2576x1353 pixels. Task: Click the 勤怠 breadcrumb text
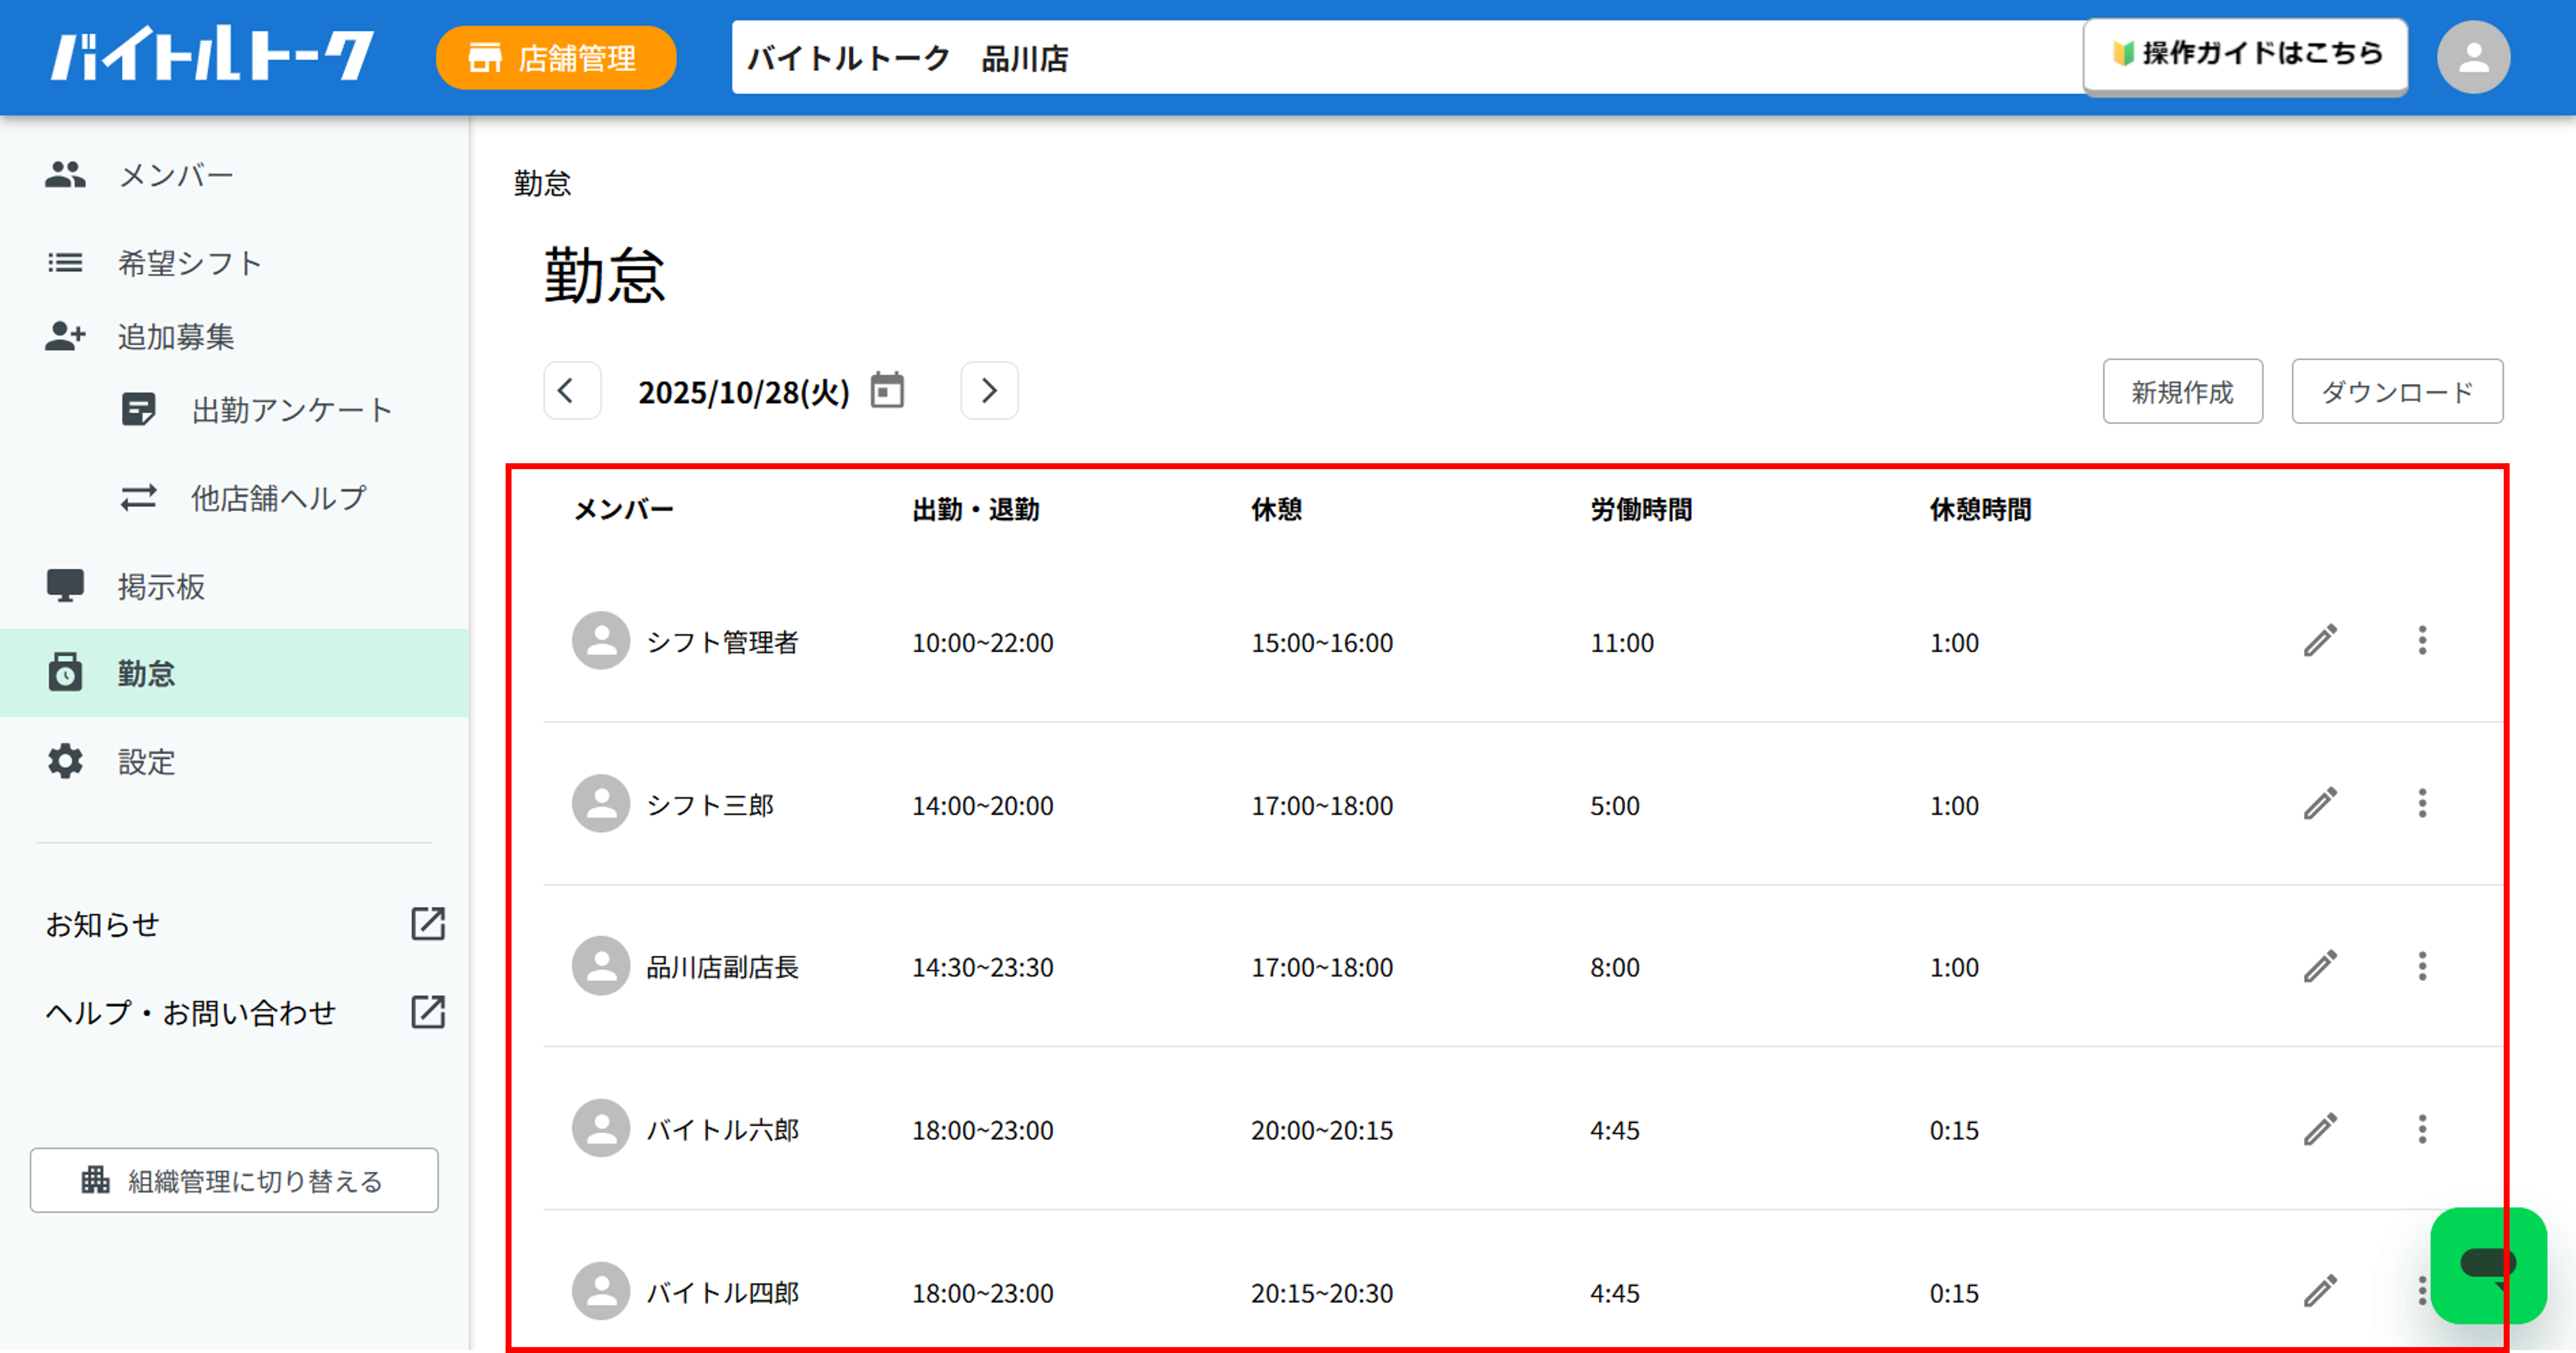[x=542, y=183]
